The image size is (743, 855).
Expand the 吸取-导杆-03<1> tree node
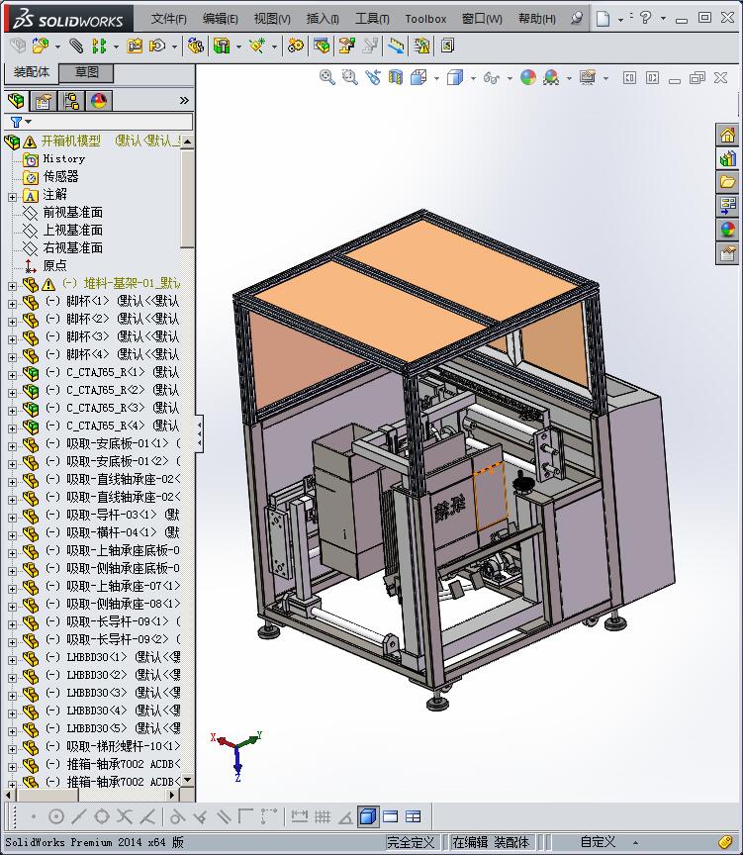[x=13, y=518]
